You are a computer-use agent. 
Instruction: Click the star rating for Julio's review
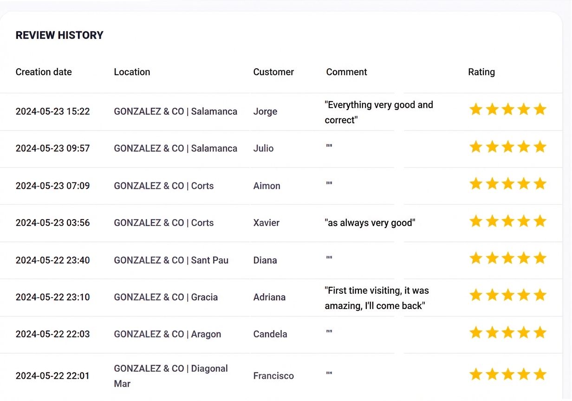point(507,147)
